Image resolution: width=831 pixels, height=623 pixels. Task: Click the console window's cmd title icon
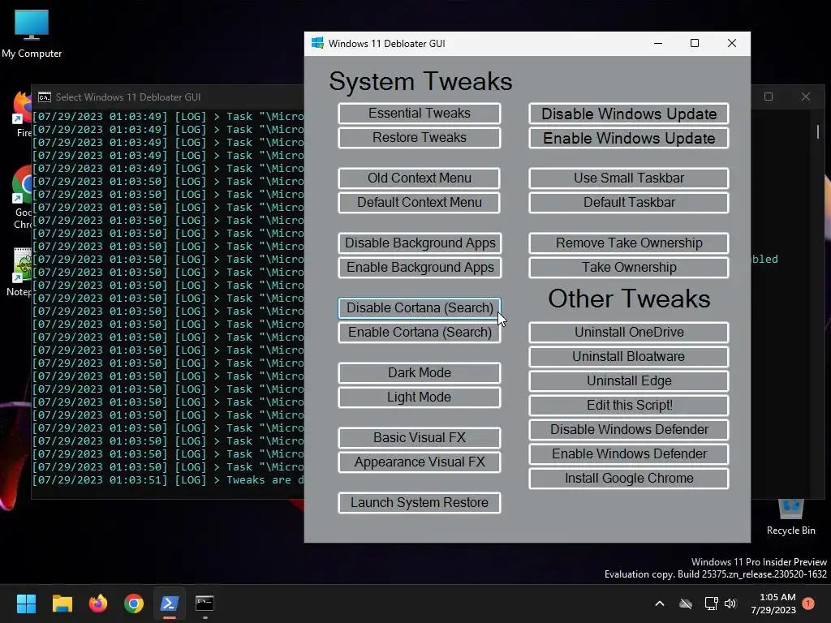[x=45, y=97]
